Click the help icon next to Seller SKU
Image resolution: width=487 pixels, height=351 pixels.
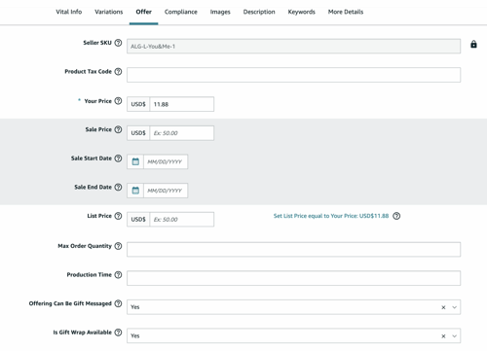[118, 43]
